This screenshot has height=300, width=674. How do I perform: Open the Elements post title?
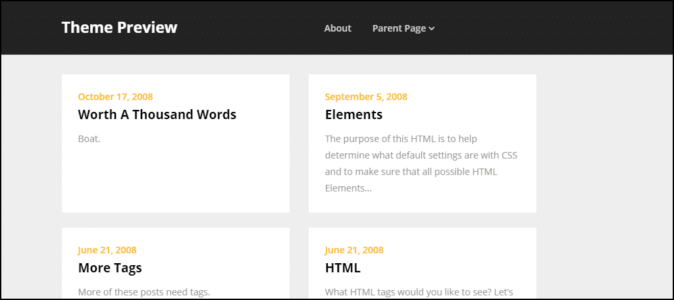pos(353,114)
